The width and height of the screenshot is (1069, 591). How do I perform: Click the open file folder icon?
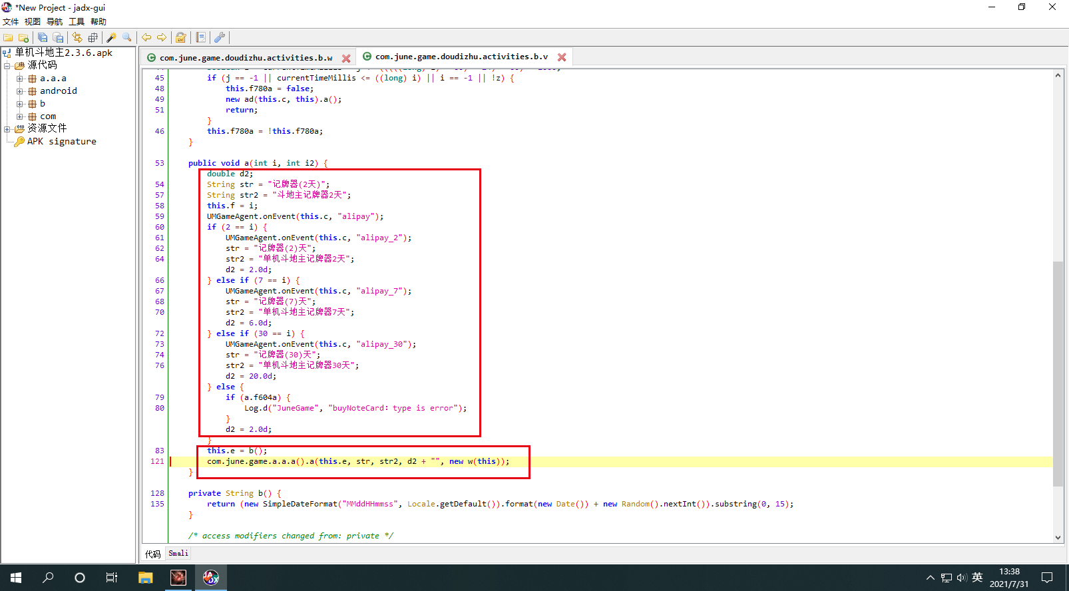pyautogui.click(x=9, y=38)
